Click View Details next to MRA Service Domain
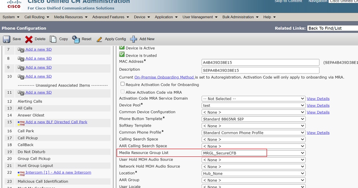The width and height of the screenshot is (358, 188). click(x=318, y=99)
